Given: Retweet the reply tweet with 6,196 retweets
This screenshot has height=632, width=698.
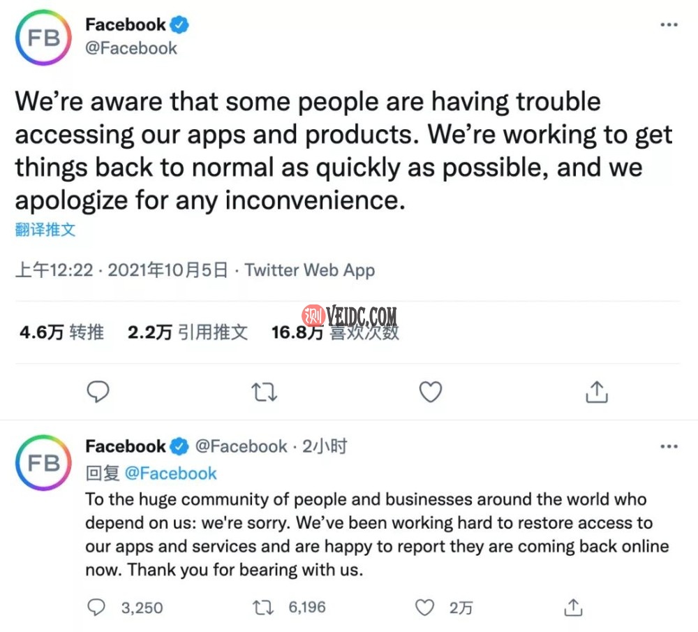Looking at the screenshot, I should pos(263,608).
